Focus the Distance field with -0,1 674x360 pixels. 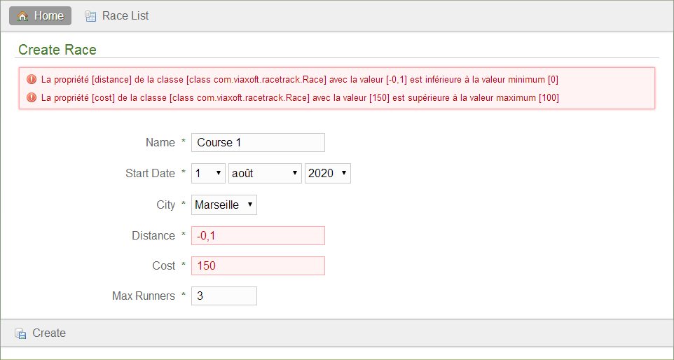coord(258,236)
